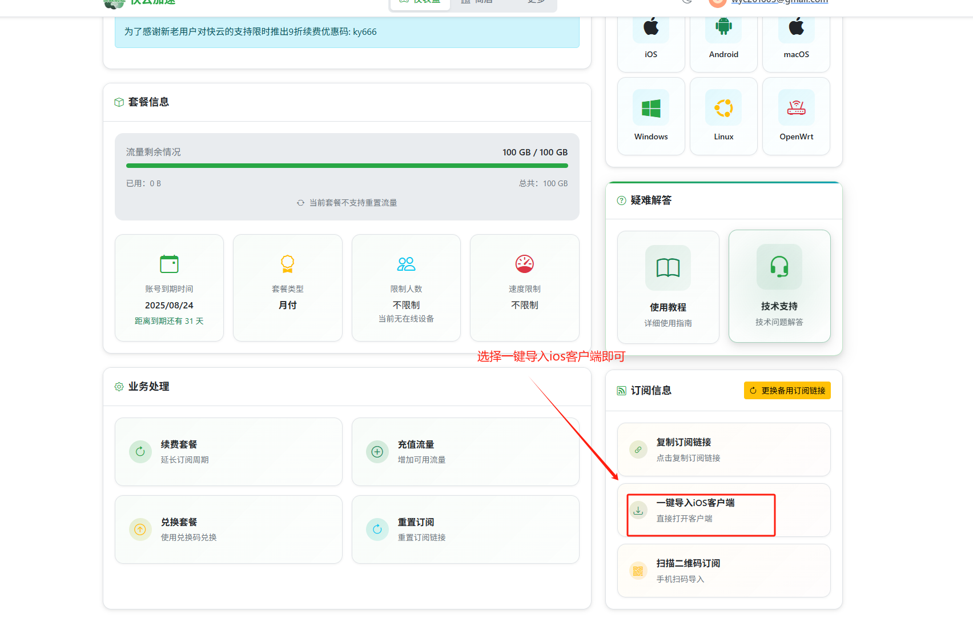This screenshot has height=634, width=973.
Task: Click the 扫描二维码订阅 QR code icon
Action: 638,571
